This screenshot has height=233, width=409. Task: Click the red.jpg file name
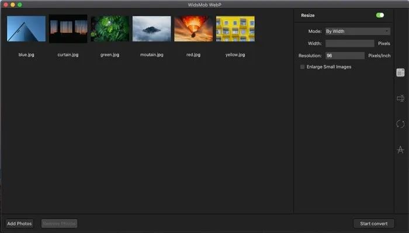pyautogui.click(x=193, y=54)
